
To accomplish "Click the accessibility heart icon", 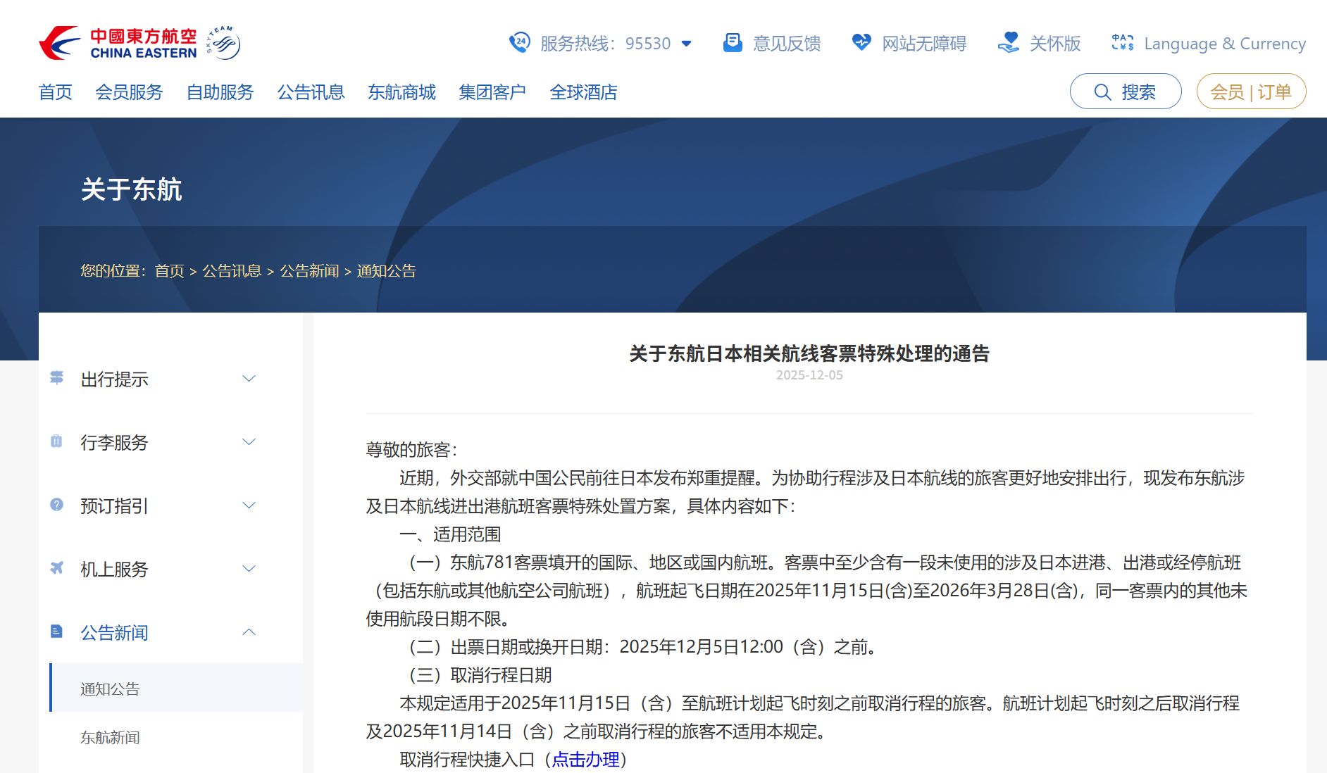I will tap(861, 43).
